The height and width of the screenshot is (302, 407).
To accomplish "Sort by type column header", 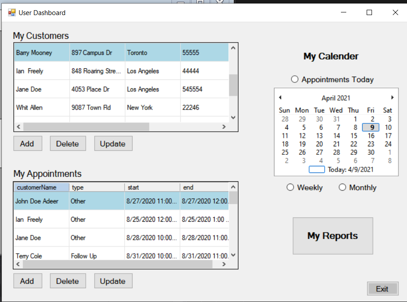I will [97, 187].
